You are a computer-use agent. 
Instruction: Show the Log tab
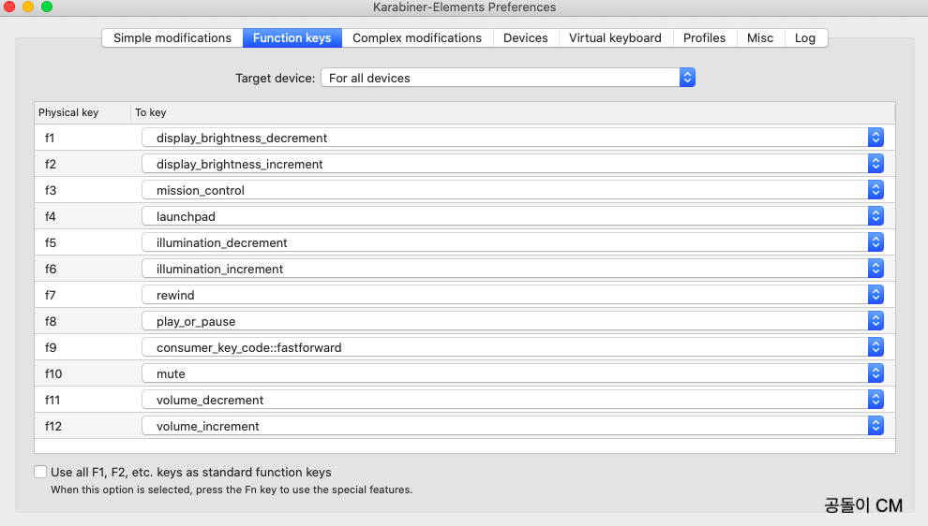(805, 37)
